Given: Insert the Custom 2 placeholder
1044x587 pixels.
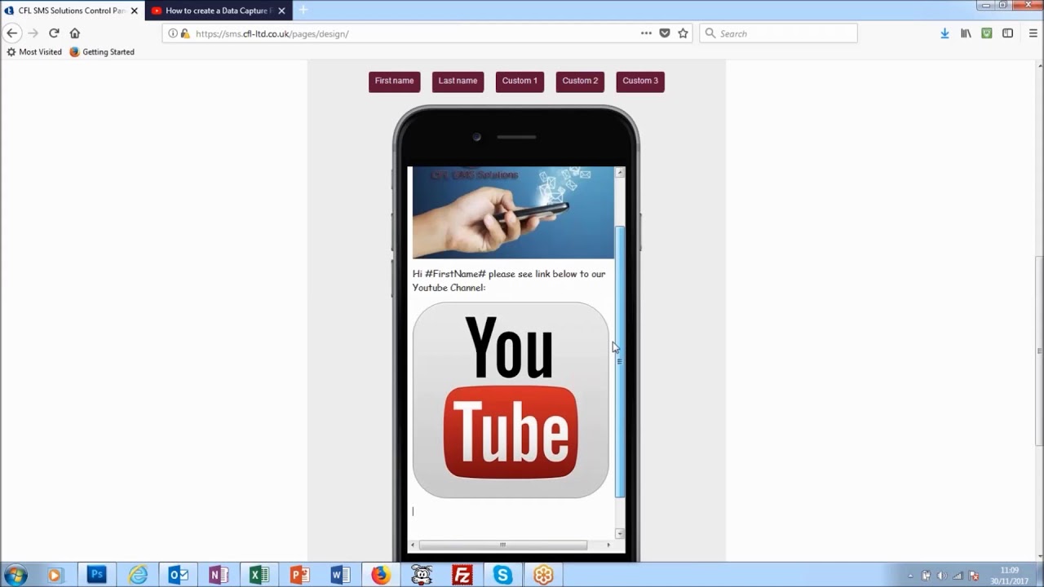Looking at the screenshot, I should 580,82.
